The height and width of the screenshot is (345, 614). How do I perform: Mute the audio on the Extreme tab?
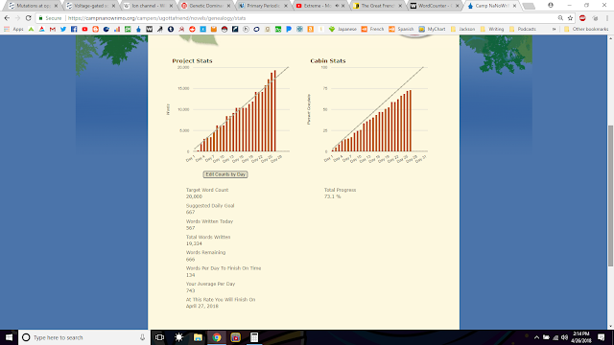[337, 6]
